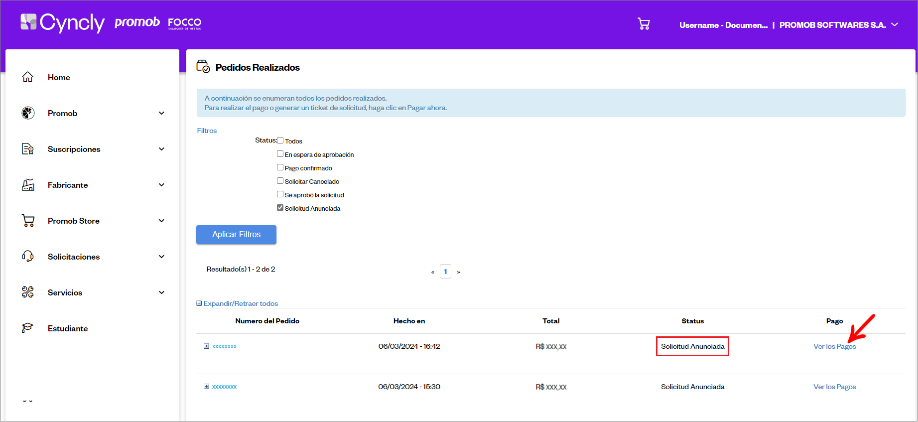Open the shopping cart icon in header

644,24
